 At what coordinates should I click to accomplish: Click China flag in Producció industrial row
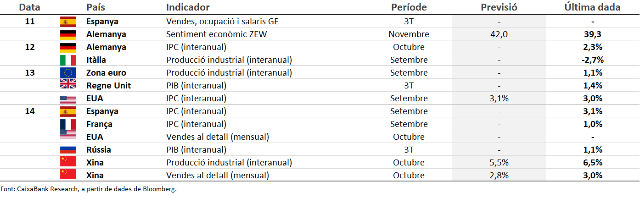[x=68, y=161]
